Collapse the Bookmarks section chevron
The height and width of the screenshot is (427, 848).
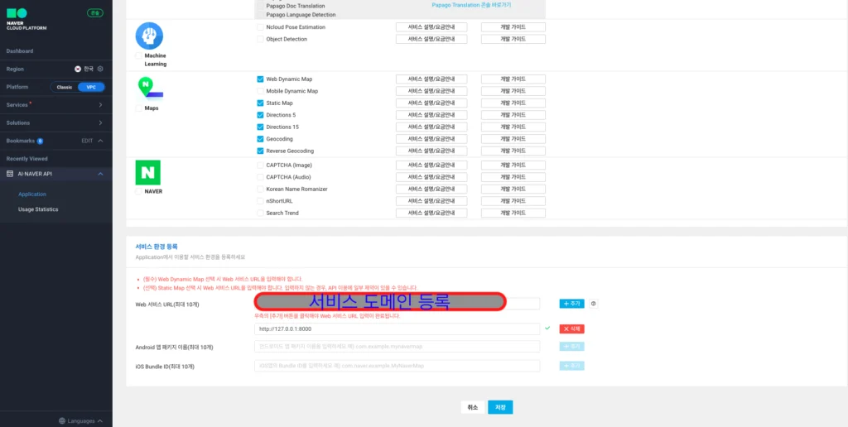tap(100, 141)
